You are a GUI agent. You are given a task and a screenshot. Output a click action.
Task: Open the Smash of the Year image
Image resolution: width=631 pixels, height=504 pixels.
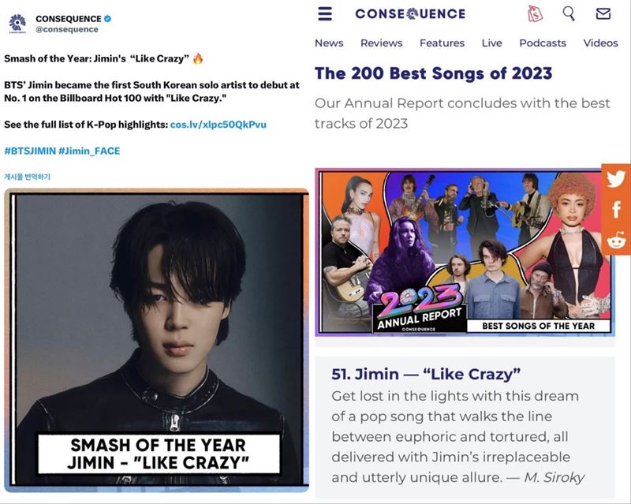156,340
